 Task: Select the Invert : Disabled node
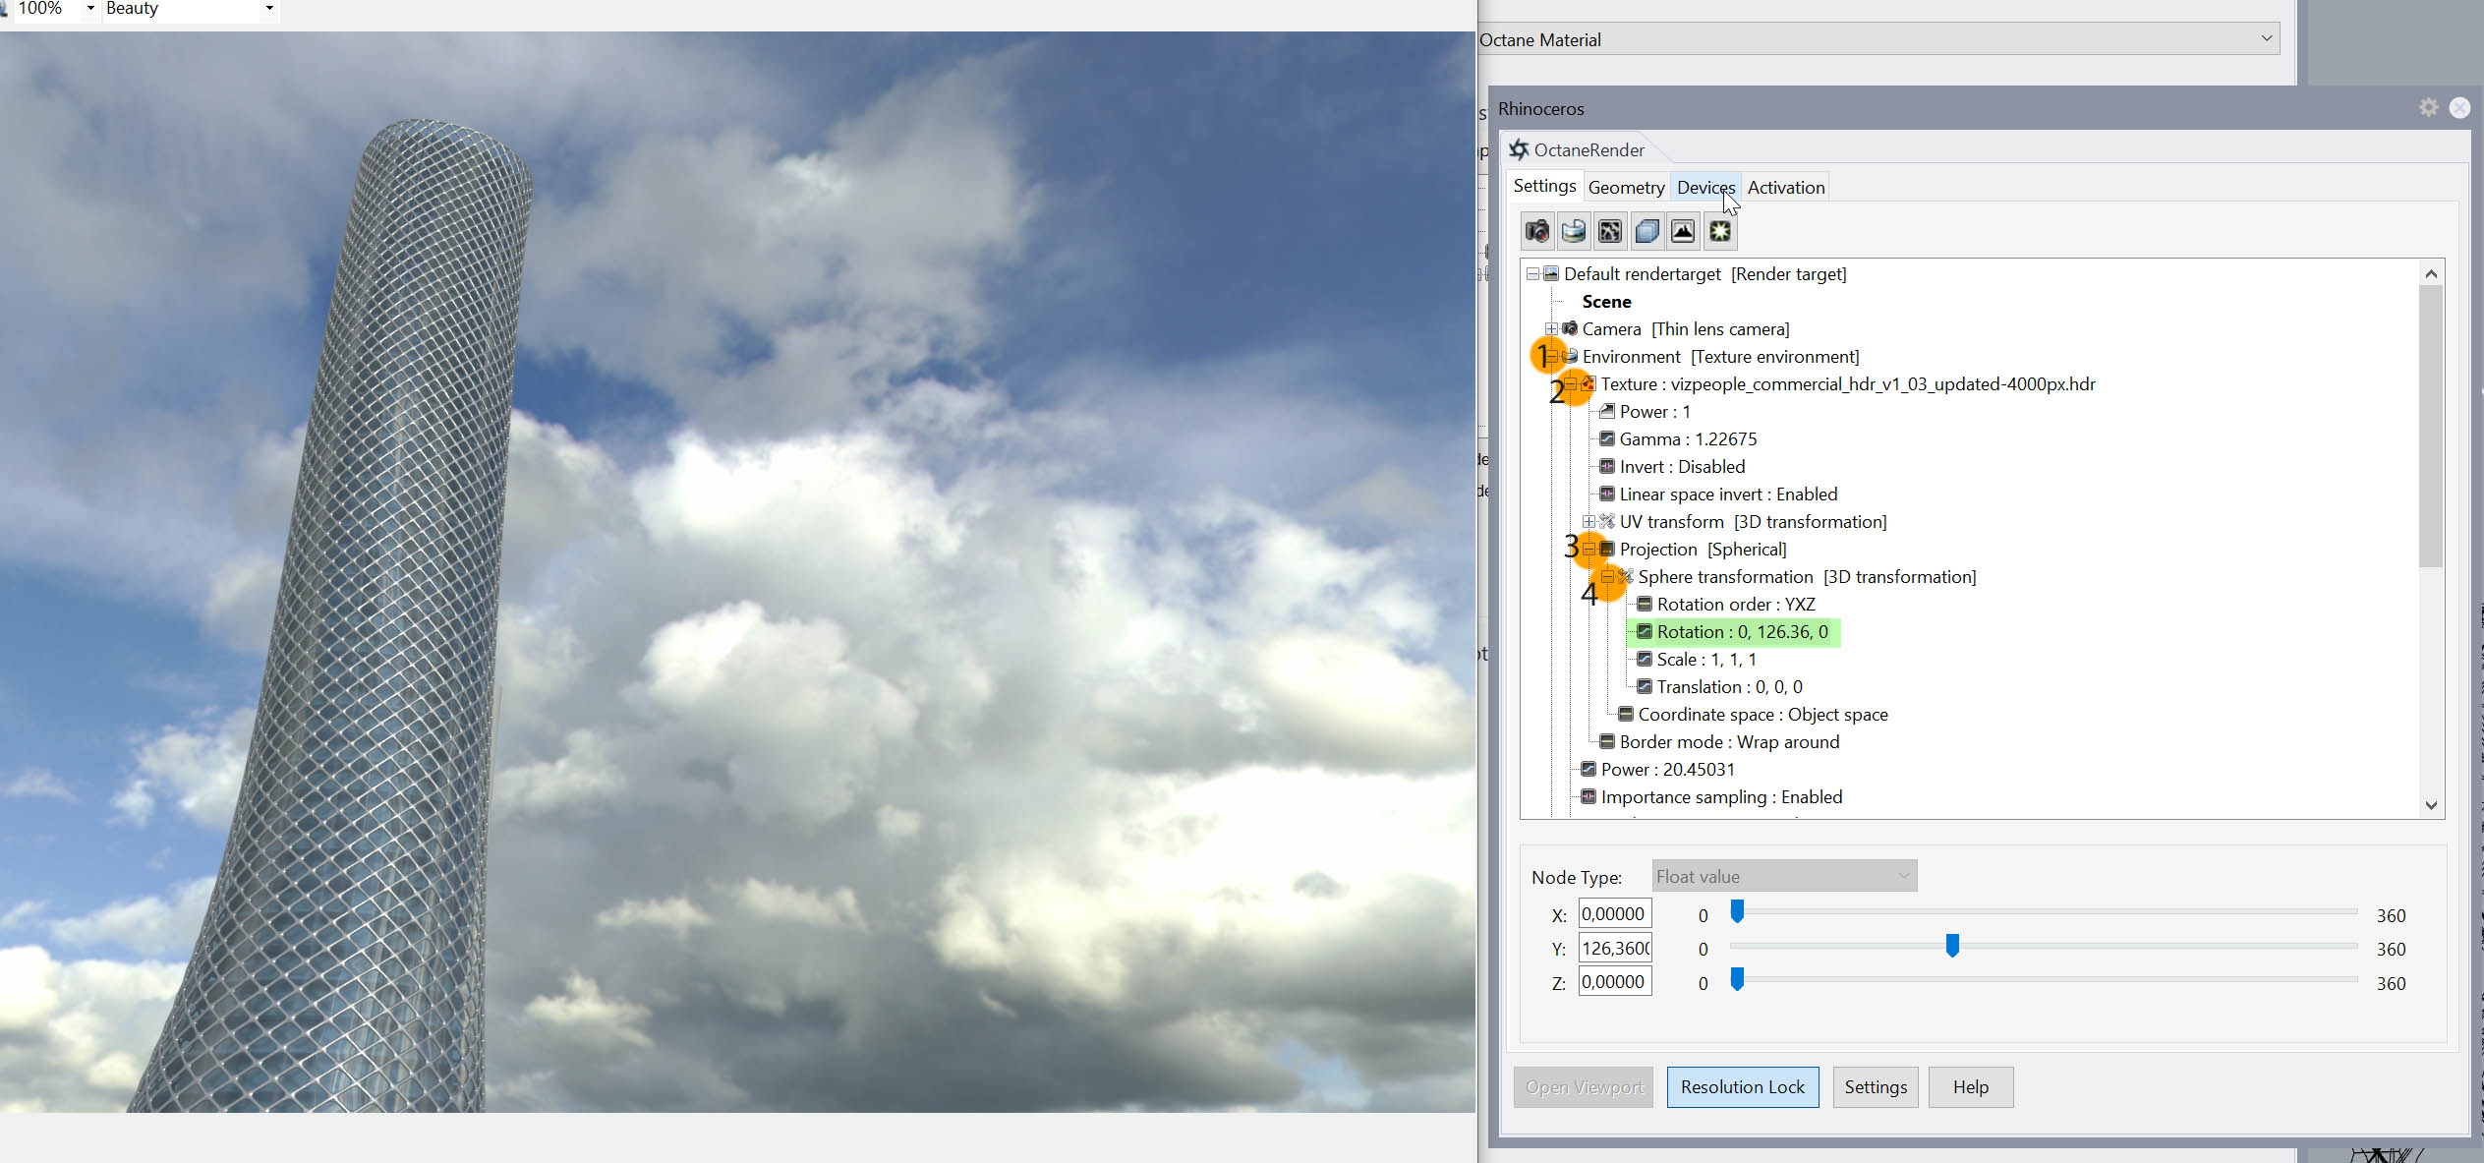click(x=1681, y=467)
